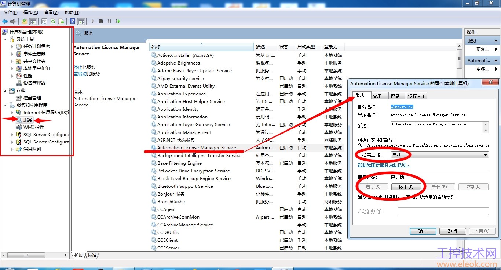This screenshot has width=501, height=270.
Task: Select 磁盘管理 in the tree
Action: pyautogui.click(x=32, y=98)
